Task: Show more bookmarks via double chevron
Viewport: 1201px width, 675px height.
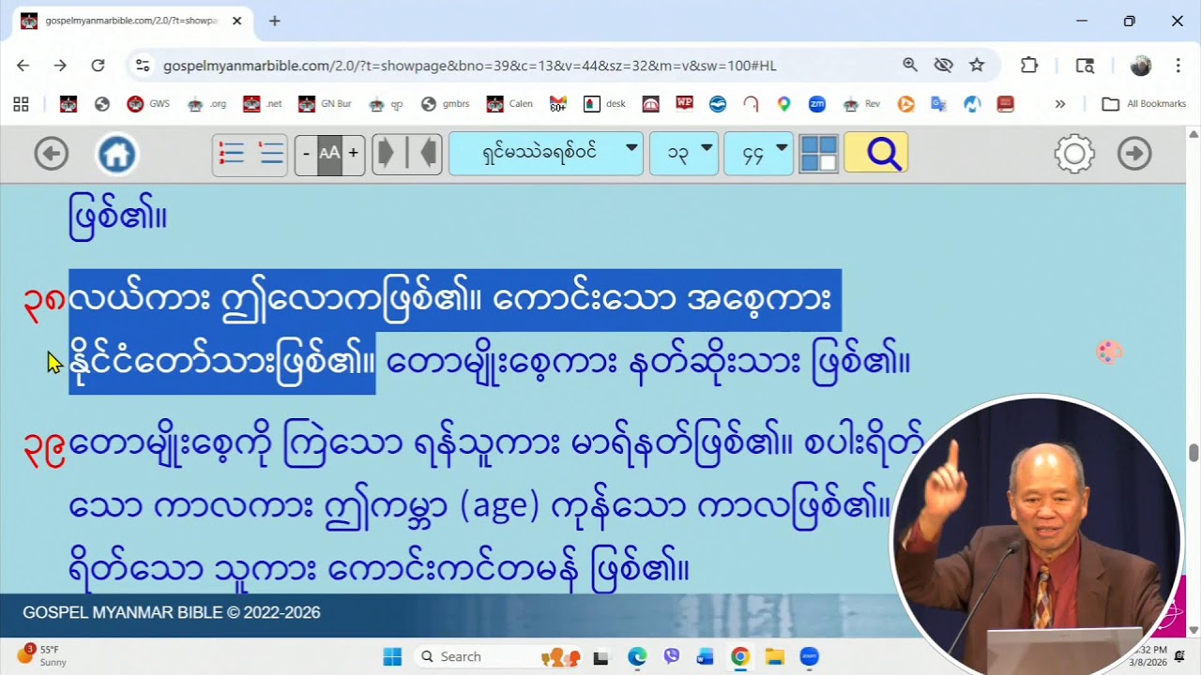Action: 1060,104
